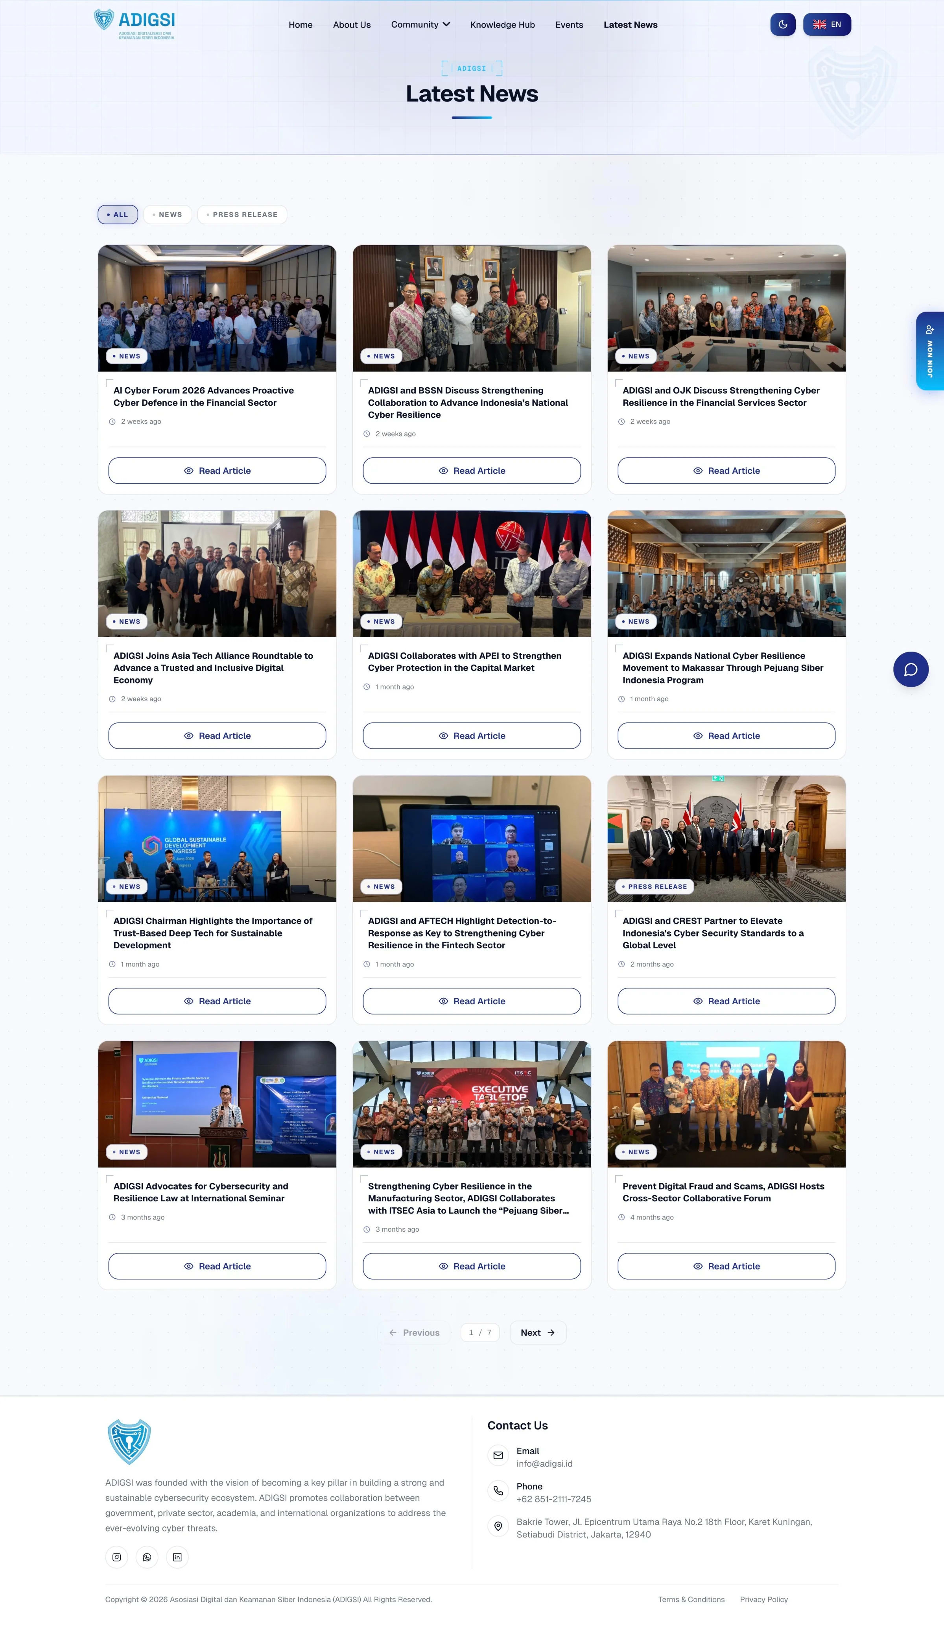Click the email envelope icon
The height and width of the screenshot is (1635, 944).
[x=498, y=1455]
